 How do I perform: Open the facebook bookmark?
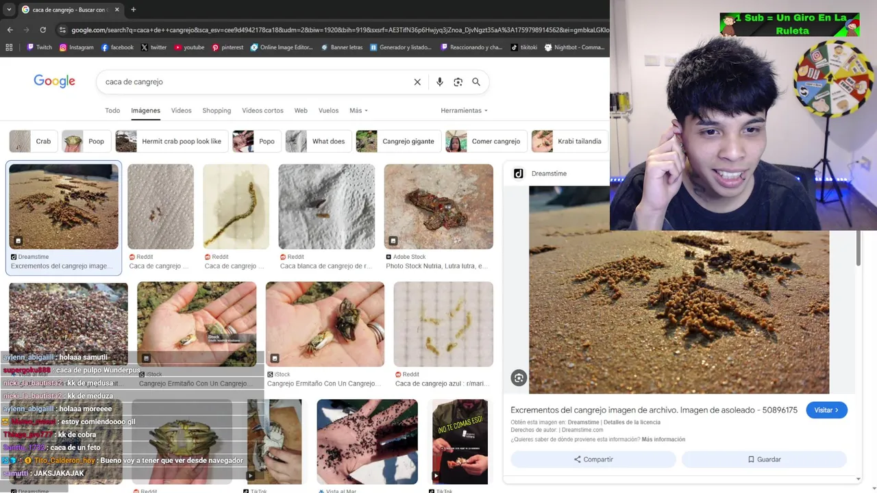point(117,47)
